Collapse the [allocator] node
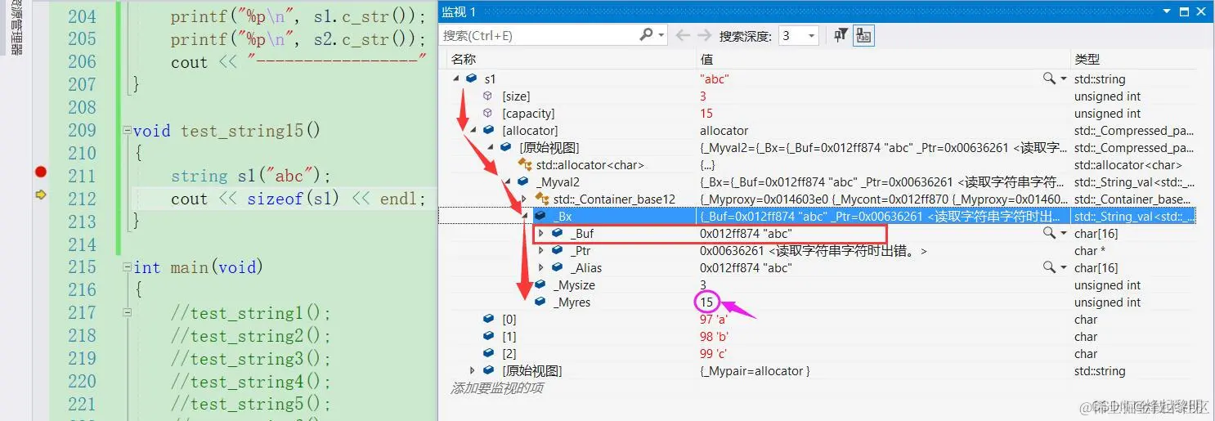The width and height of the screenshot is (1215, 421). [x=473, y=131]
